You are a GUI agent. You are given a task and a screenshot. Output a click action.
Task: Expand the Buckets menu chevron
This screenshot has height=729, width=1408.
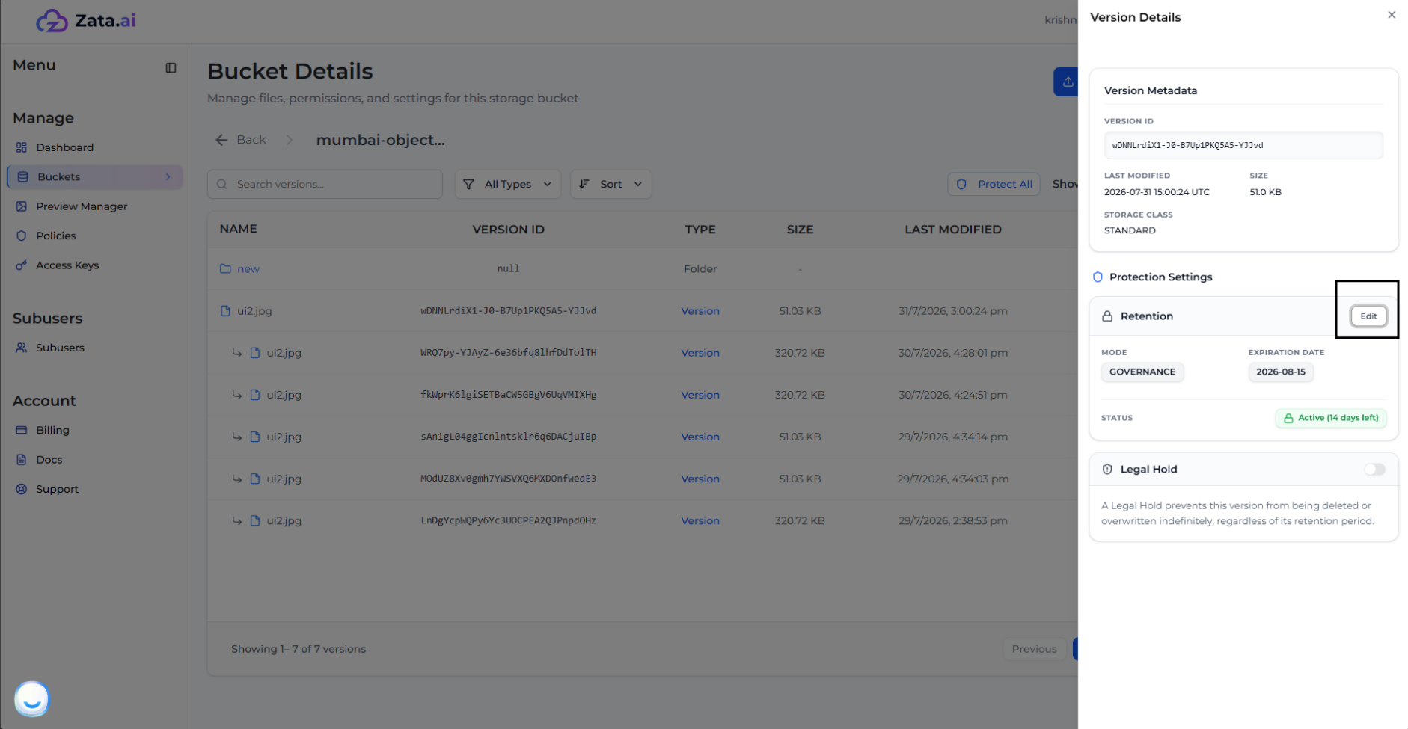click(x=168, y=177)
